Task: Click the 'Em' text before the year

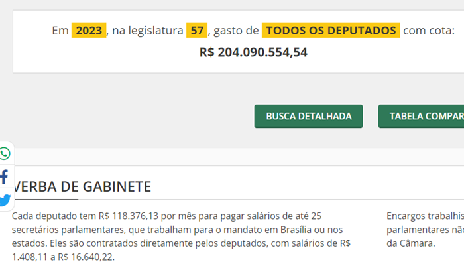Action: point(60,30)
